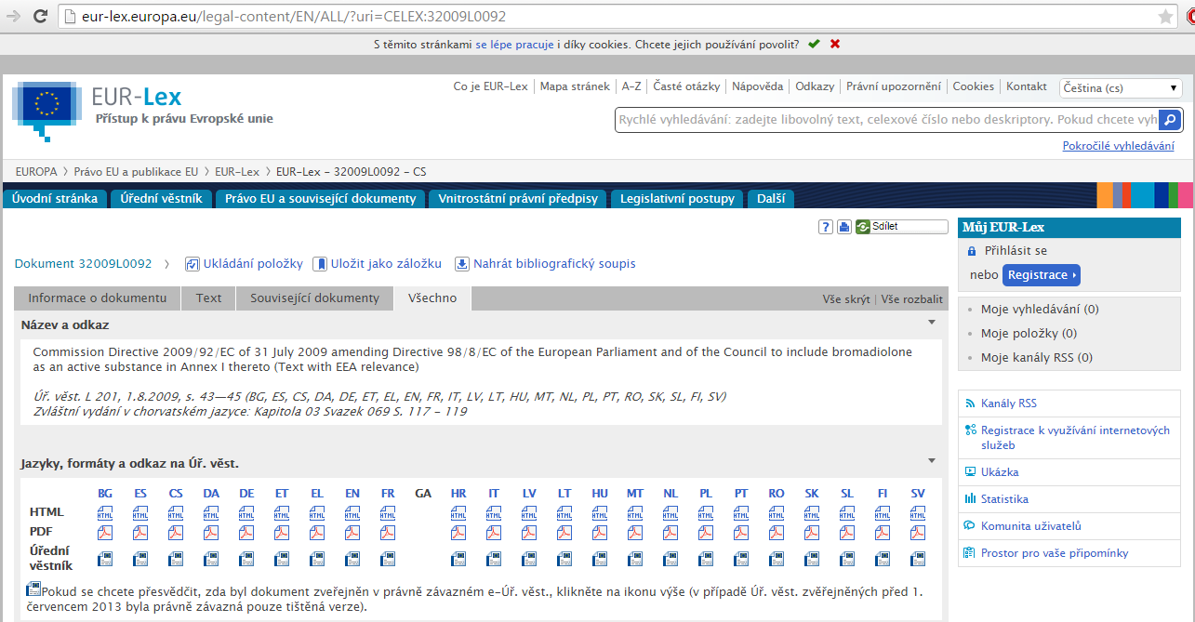Click the help question mark icon
Screen dimensions: 1195x622
click(826, 227)
